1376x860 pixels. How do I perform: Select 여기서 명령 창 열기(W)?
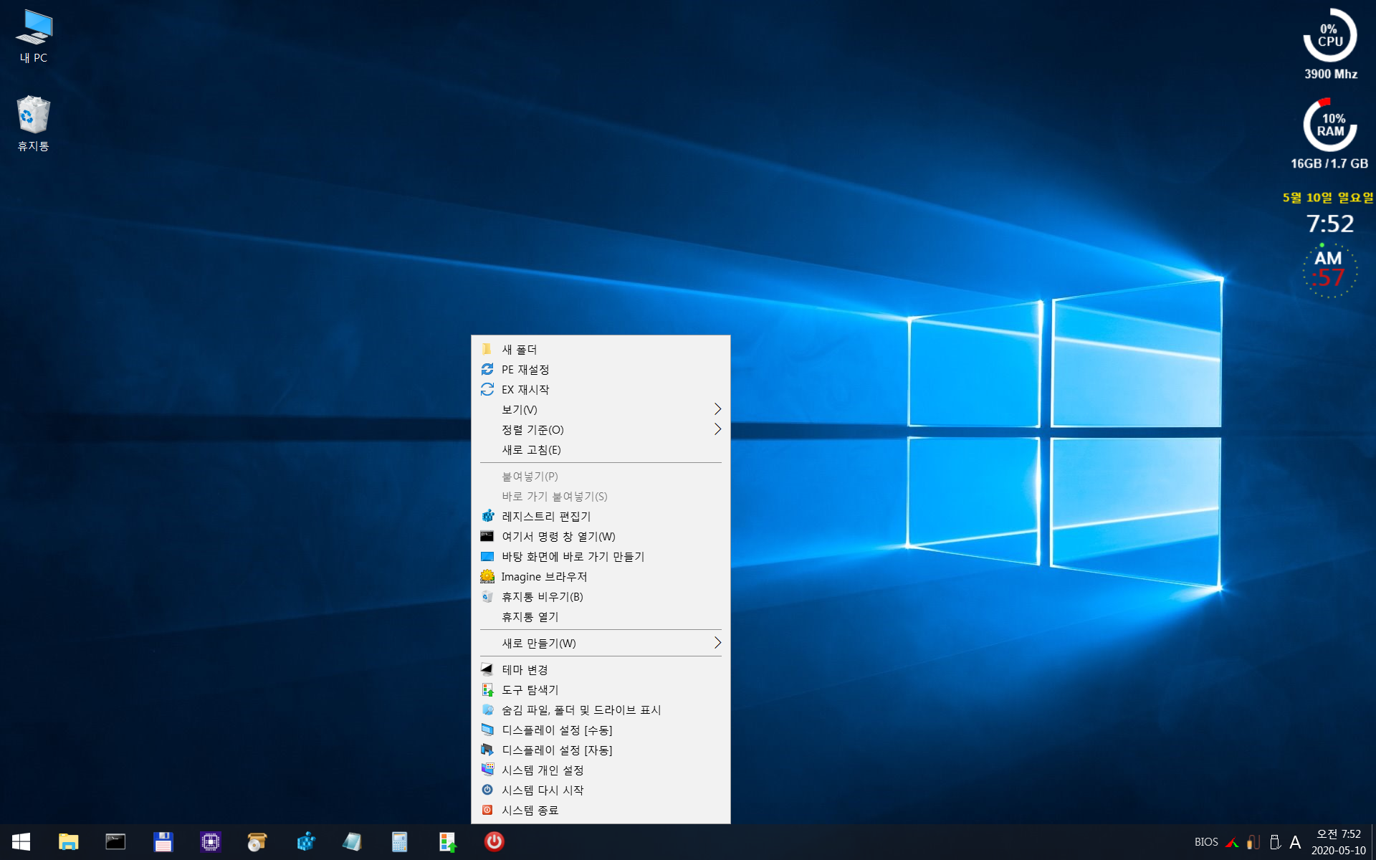pyautogui.click(x=601, y=536)
